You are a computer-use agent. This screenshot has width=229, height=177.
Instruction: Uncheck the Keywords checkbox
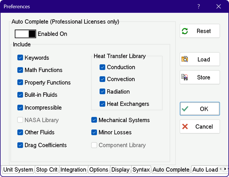pos(20,58)
